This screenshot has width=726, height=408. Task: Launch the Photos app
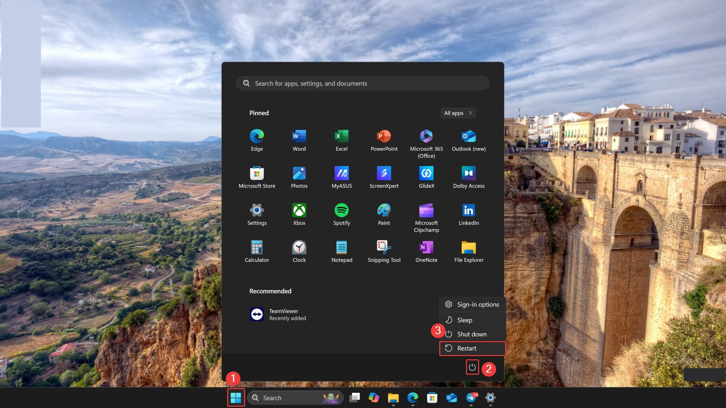click(x=299, y=178)
